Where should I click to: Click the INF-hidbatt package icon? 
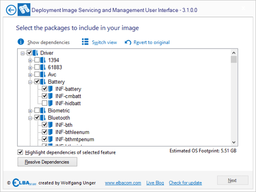[x=50, y=103]
